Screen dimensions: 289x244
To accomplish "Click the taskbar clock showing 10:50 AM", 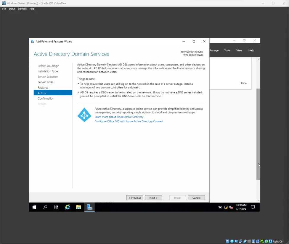I will point(241,207).
